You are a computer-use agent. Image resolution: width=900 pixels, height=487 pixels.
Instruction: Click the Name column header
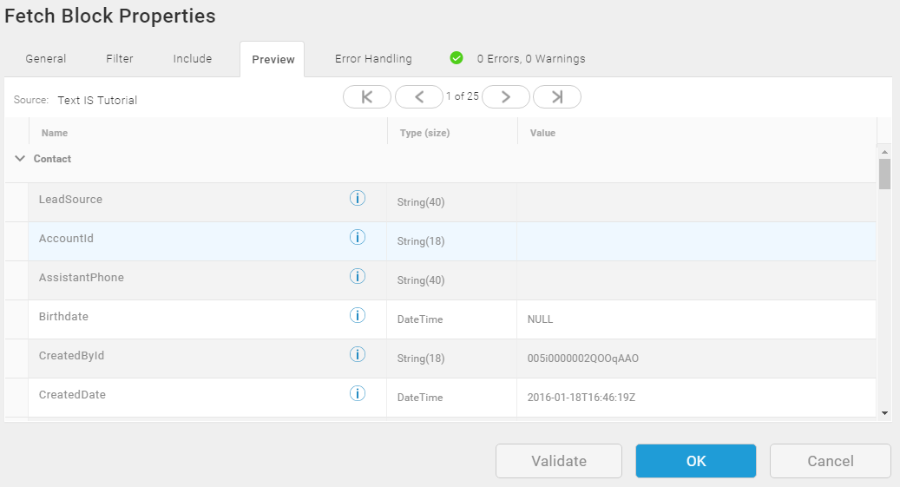(55, 133)
